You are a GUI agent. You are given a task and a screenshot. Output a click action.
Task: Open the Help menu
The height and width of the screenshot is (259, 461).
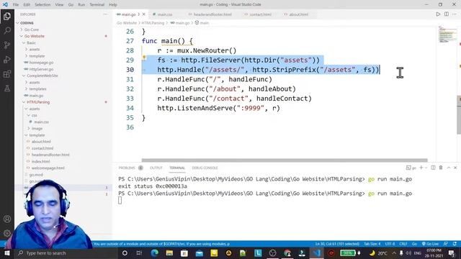113,4
